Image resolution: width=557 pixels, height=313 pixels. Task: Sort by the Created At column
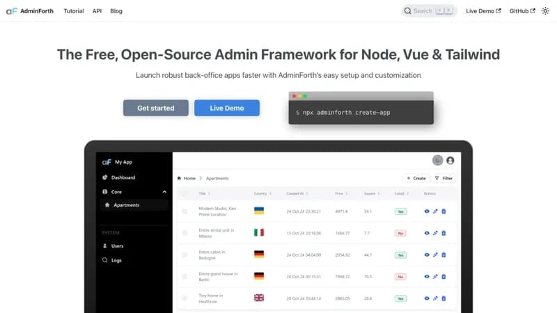tap(297, 193)
